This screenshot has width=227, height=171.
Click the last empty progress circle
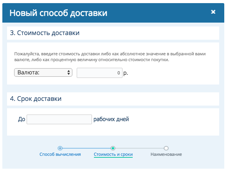tap(166, 148)
